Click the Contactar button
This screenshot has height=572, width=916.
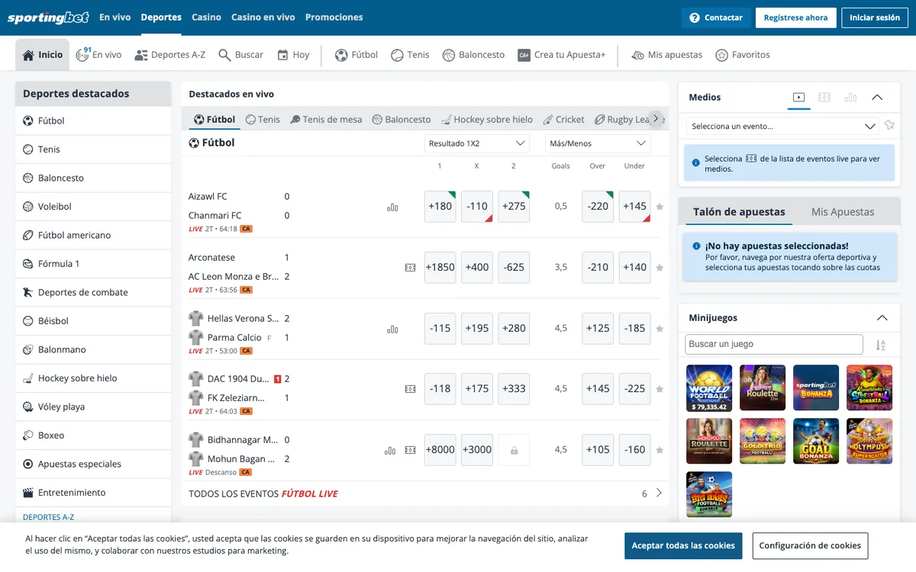point(716,18)
